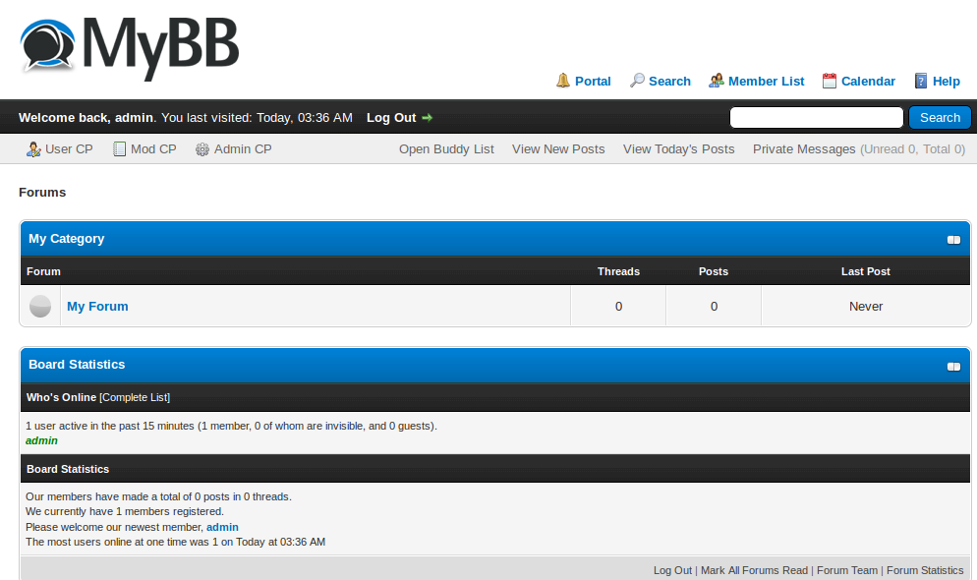Click the "Welcome back, admin" text
Screen dimensions: 977x580
pos(86,117)
